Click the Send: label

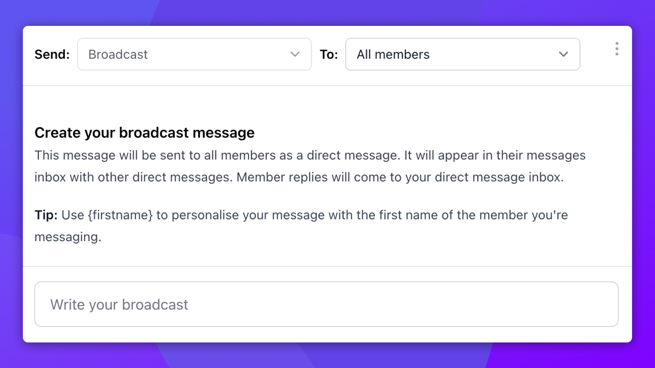point(52,54)
